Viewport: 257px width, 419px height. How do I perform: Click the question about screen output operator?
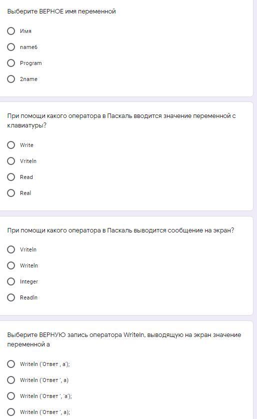(x=120, y=230)
